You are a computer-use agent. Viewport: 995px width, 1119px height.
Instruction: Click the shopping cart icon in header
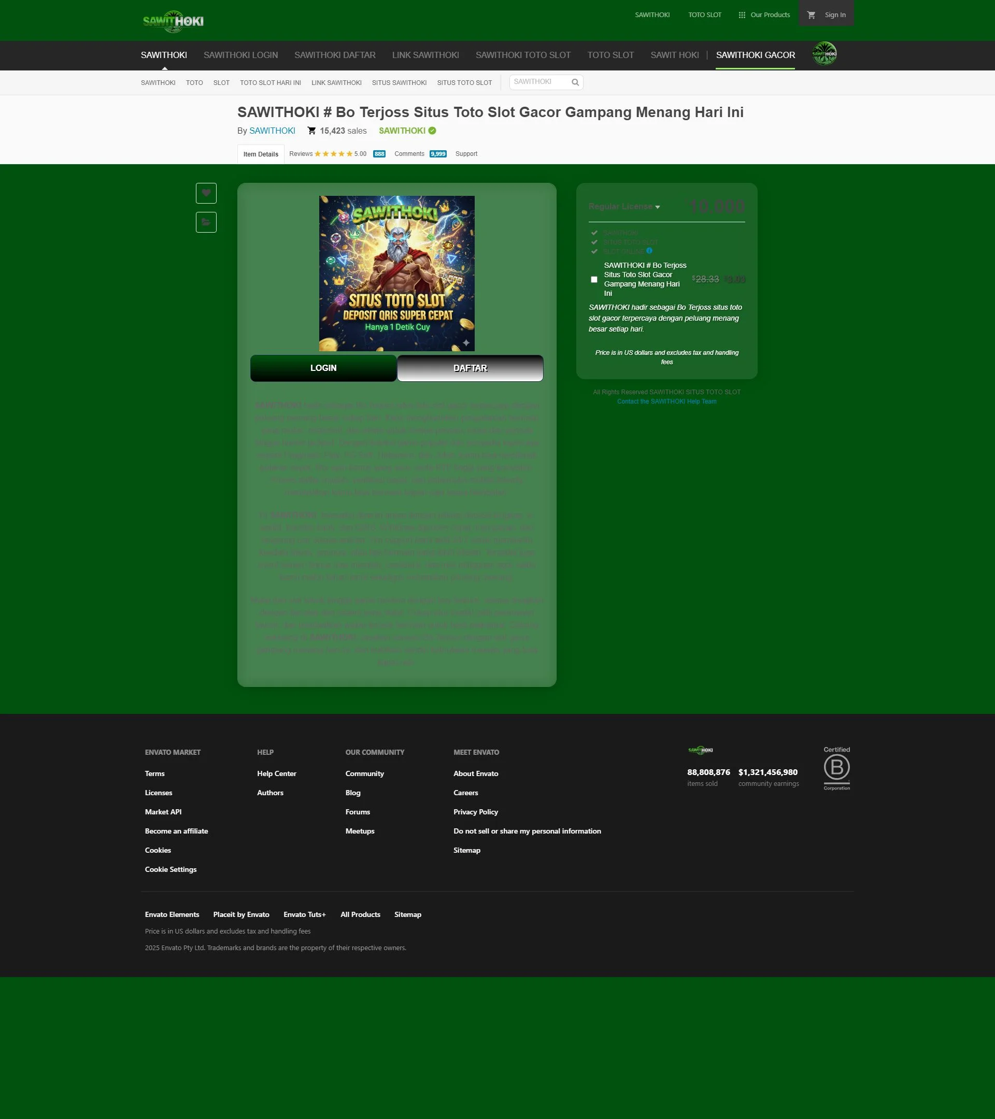coord(811,15)
